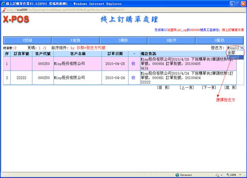Open the F查詢 search menu
Viewport: 247px width, 178px height.
tap(75, 40)
